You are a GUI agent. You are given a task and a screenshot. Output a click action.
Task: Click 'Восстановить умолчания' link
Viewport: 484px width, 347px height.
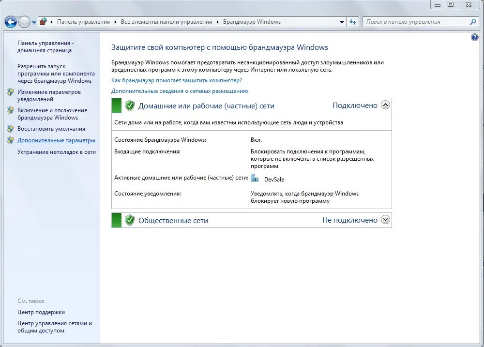click(x=51, y=129)
